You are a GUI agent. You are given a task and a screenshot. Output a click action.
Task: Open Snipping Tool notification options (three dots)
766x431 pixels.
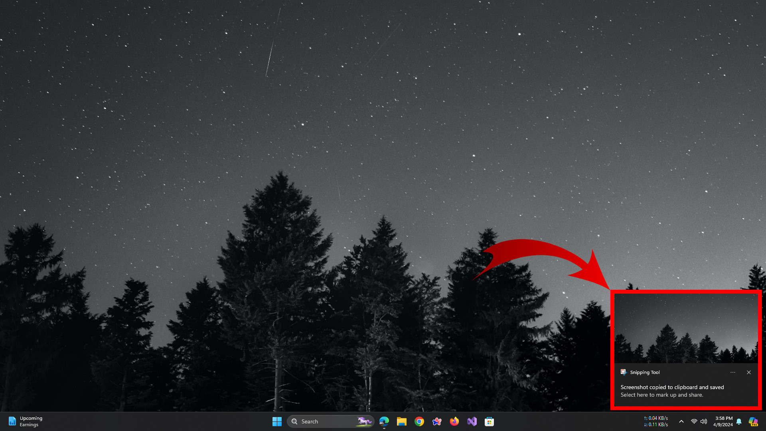coord(733,372)
